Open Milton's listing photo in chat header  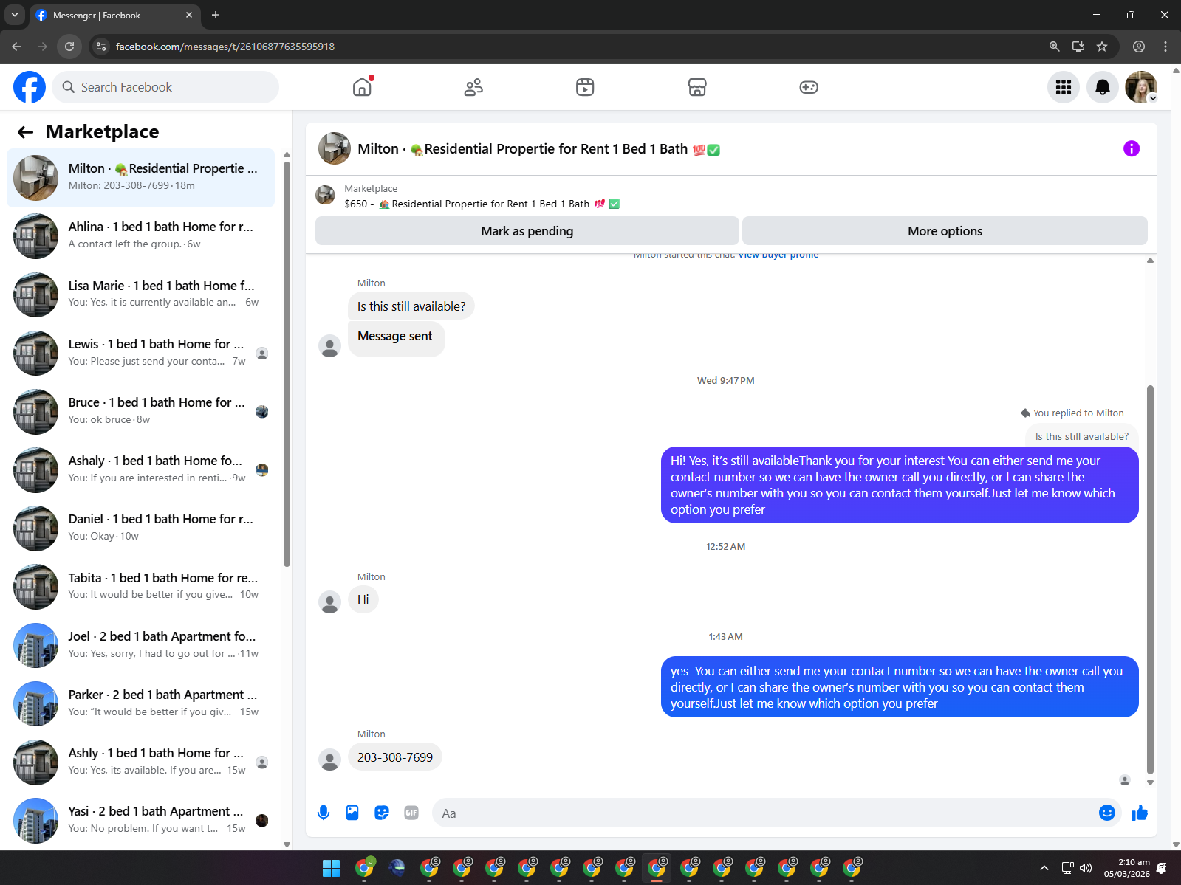335,148
